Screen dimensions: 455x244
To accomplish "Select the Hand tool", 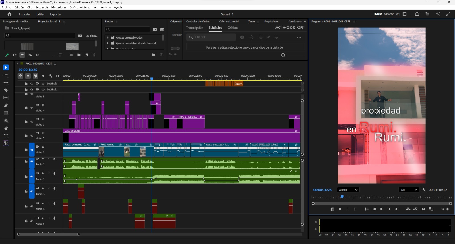I will tap(6, 128).
